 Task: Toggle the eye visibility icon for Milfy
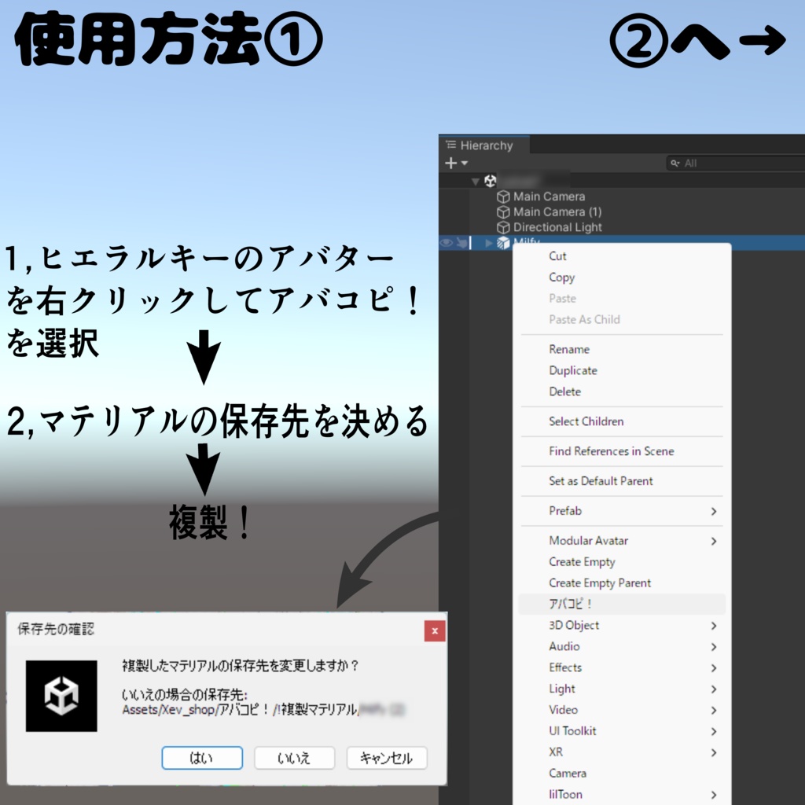tap(447, 242)
